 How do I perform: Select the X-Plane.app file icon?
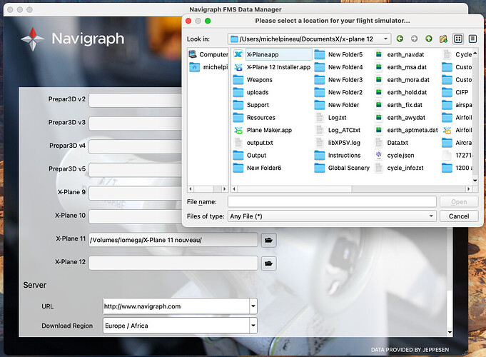238,54
